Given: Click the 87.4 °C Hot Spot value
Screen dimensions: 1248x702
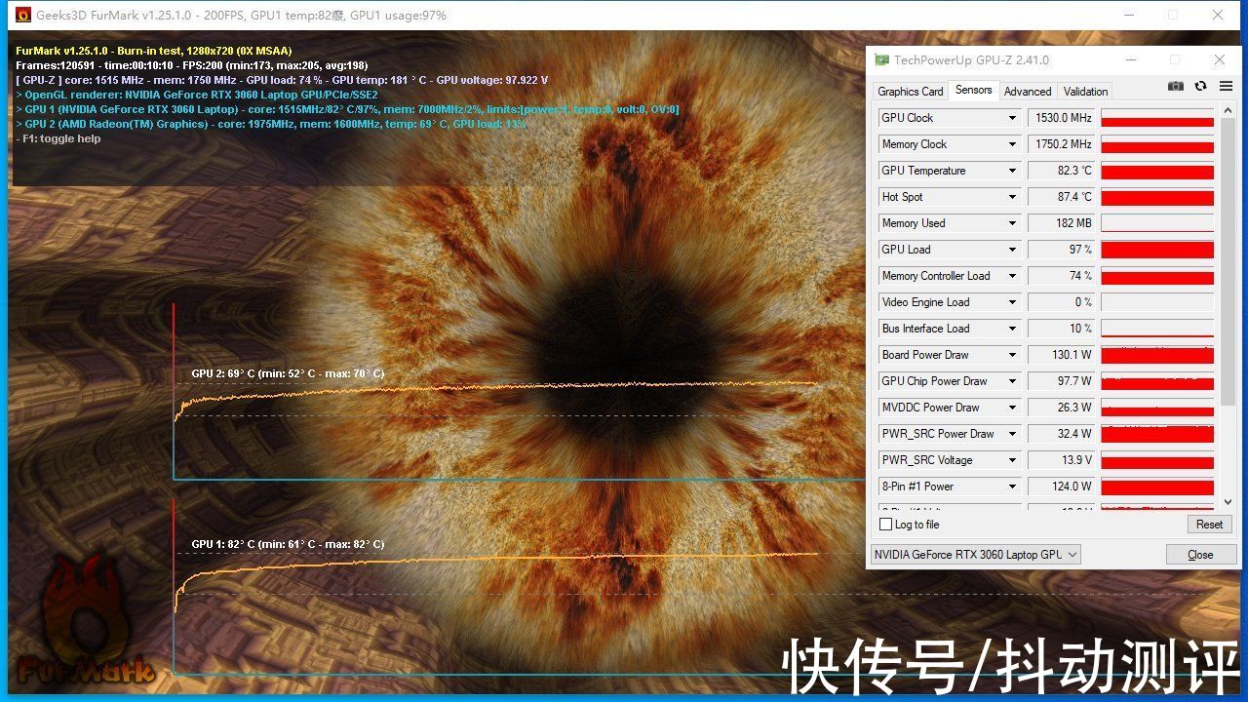Looking at the screenshot, I should (1063, 197).
